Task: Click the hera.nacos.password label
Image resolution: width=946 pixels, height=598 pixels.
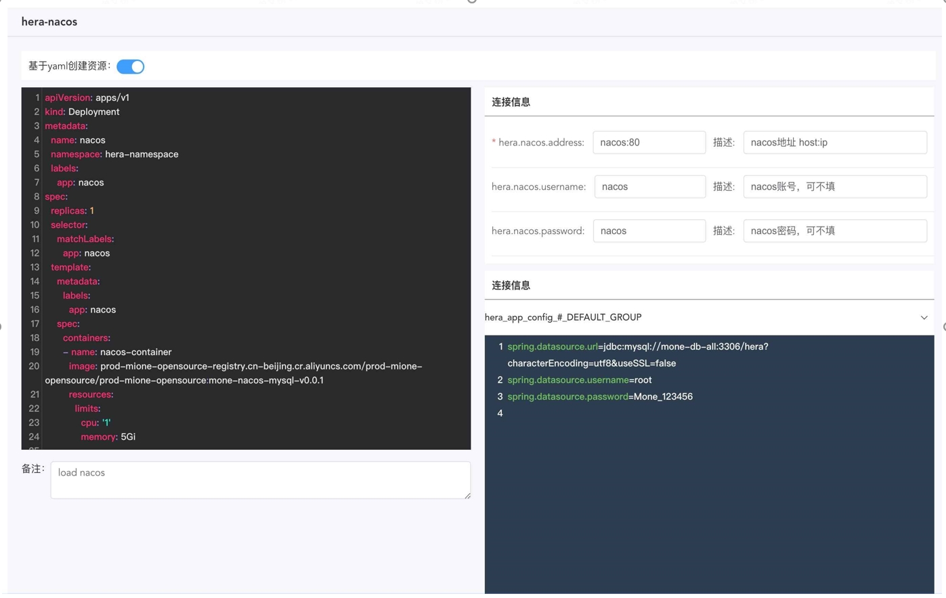Action: (538, 231)
